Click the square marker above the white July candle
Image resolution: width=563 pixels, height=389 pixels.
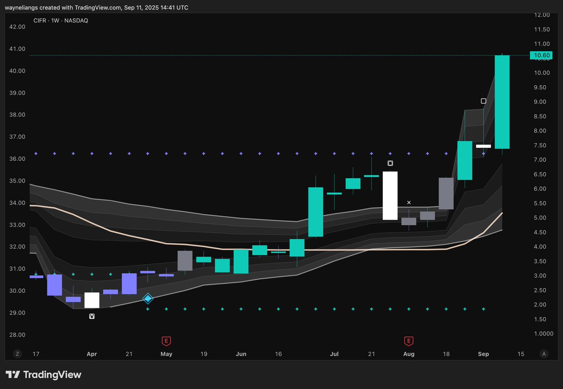(390, 163)
